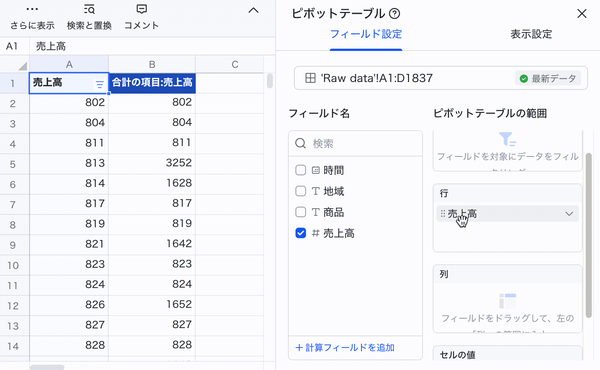Enable the 地域 field checkbox
600x370 pixels.
(x=301, y=191)
